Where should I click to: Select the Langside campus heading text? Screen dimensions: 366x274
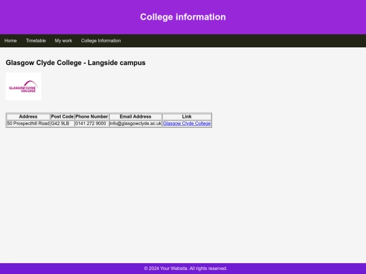pyautogui.click(x=76, y=63)
